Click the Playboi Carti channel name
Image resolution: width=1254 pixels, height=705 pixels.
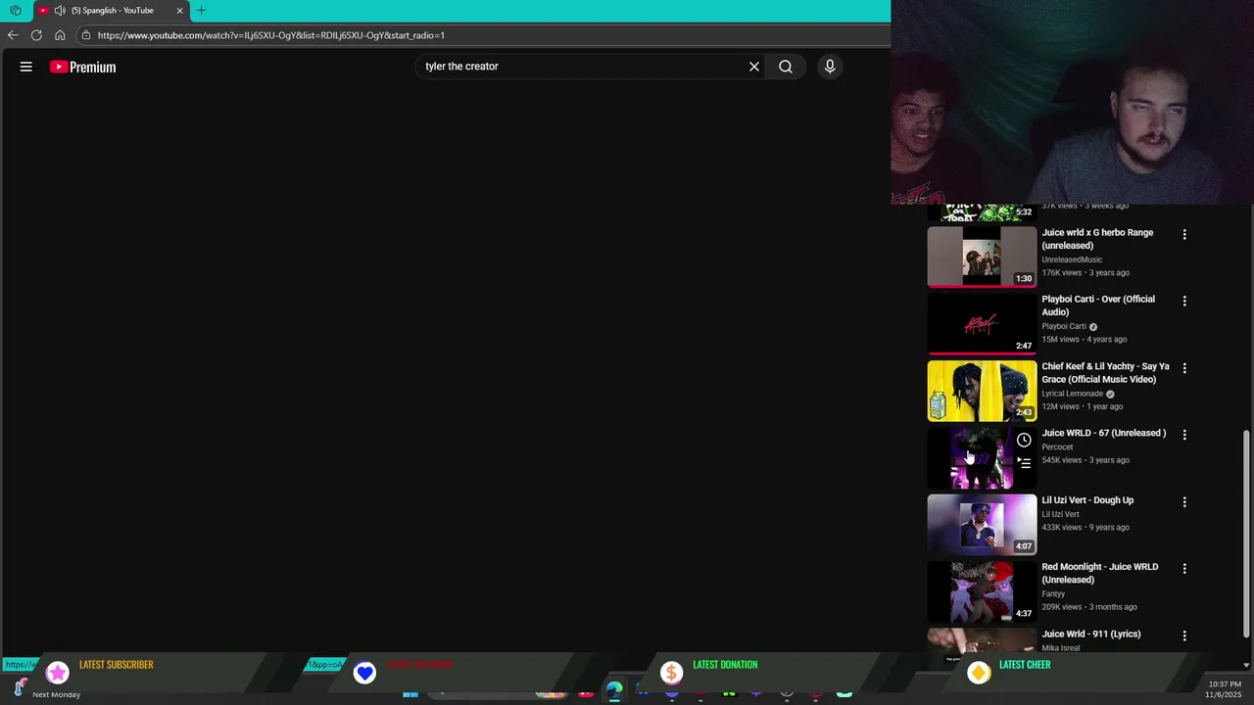pyautogui.click(x=1063, y=327)
